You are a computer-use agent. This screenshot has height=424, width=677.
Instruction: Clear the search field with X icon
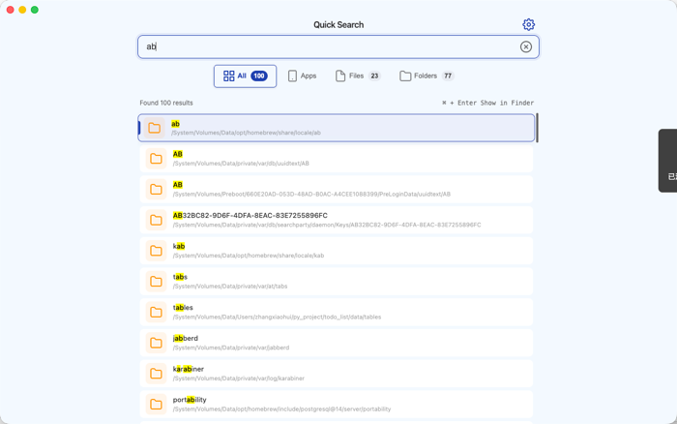click(525, 46)
